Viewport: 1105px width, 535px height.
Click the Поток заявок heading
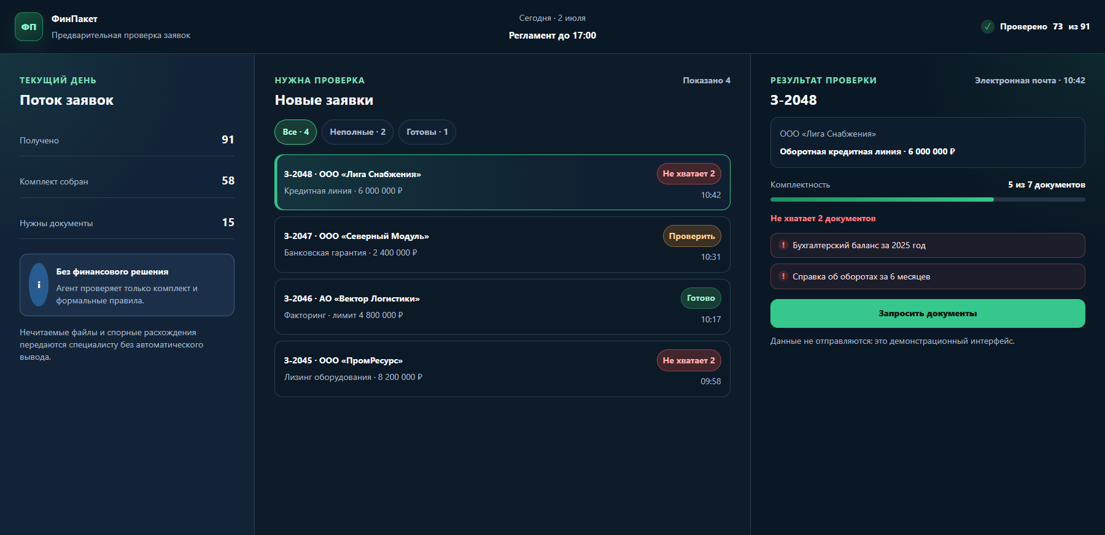click(x=67, y=101)
